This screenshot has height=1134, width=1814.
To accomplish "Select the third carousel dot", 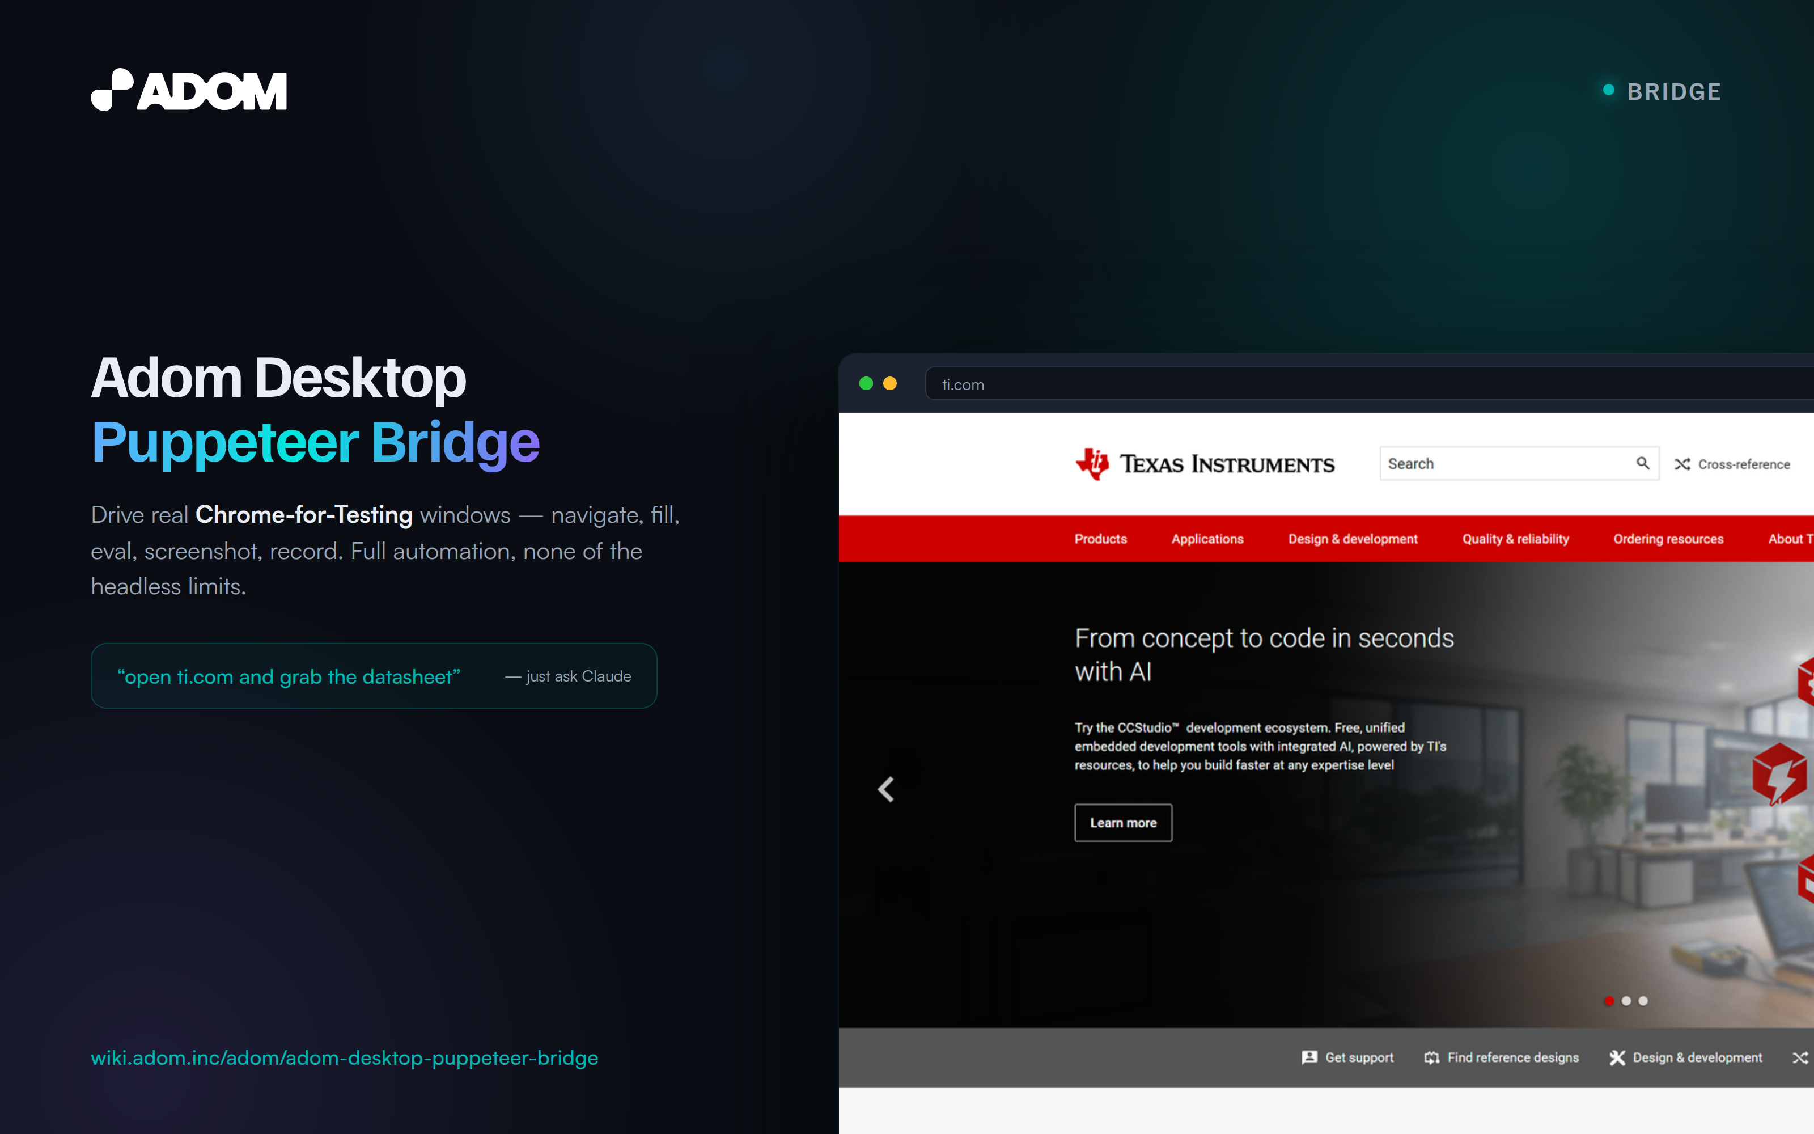I will pos(1643,1001).
